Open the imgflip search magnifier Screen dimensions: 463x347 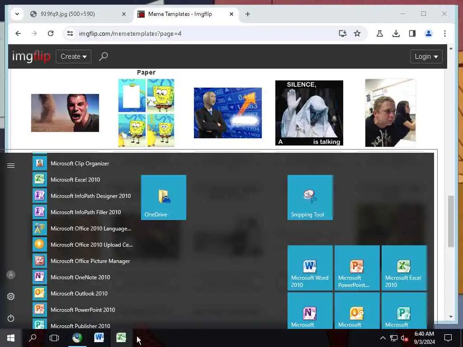point(104,56)
